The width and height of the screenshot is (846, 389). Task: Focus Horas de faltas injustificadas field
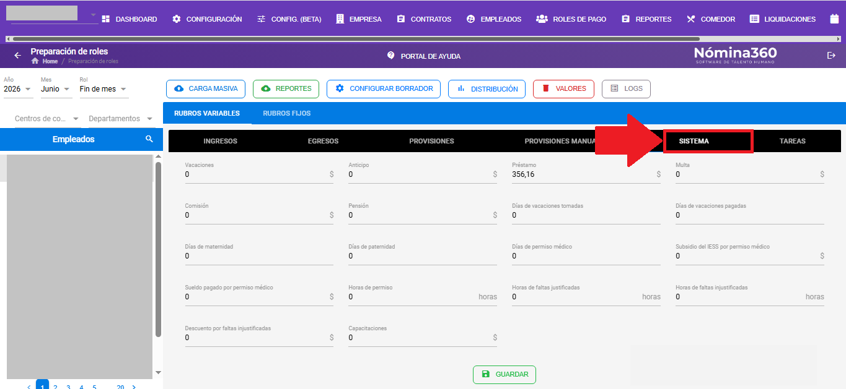tap(750, 297)
